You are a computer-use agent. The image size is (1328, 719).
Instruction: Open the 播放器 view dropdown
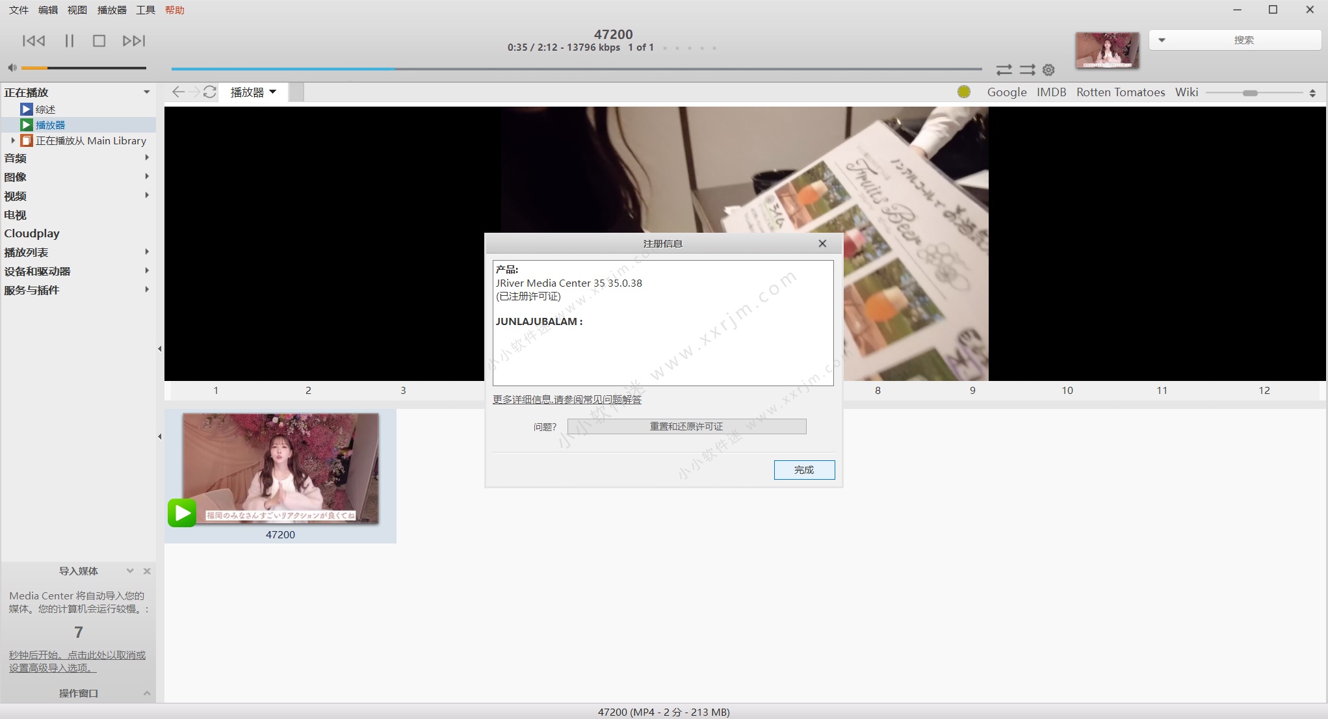click(254, 92)
